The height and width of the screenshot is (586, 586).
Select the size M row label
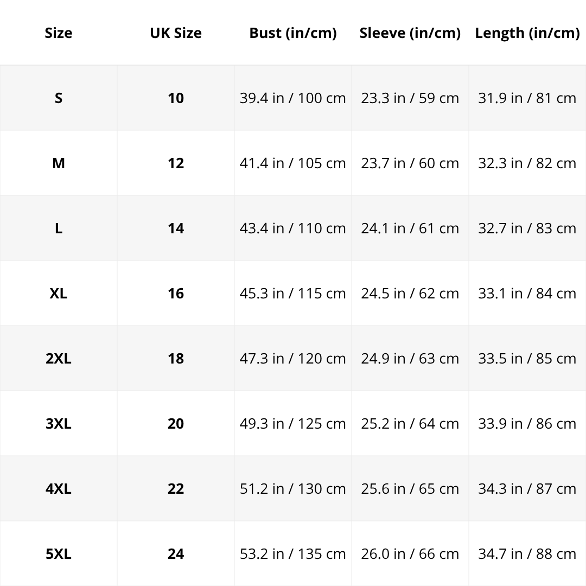[59, 163]
